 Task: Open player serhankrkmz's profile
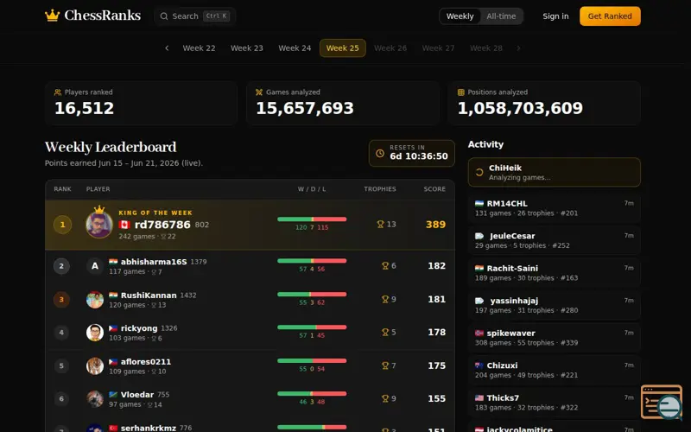(x=149, y=428)
